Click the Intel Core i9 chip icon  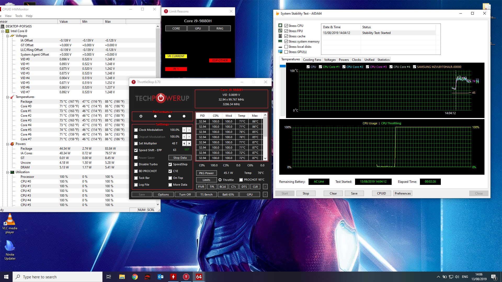click(x=7, y=31)
